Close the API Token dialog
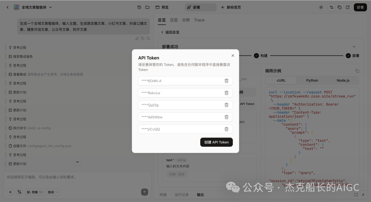The image size is (371, 202). (x=233, y=56)
